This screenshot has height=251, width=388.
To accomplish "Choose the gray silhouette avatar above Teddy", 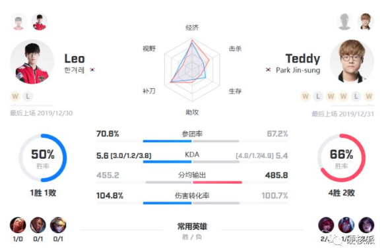I will pos(344,22).
